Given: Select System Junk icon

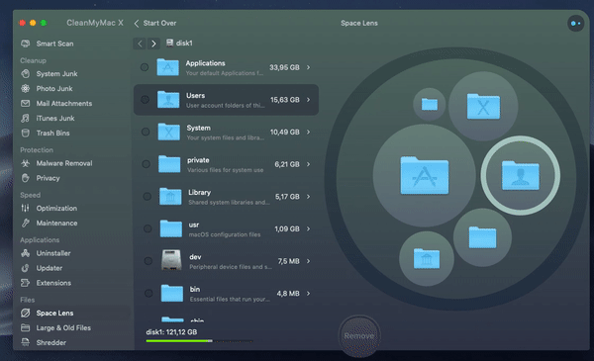Looking at the screenshot, I should click(26, 73).
